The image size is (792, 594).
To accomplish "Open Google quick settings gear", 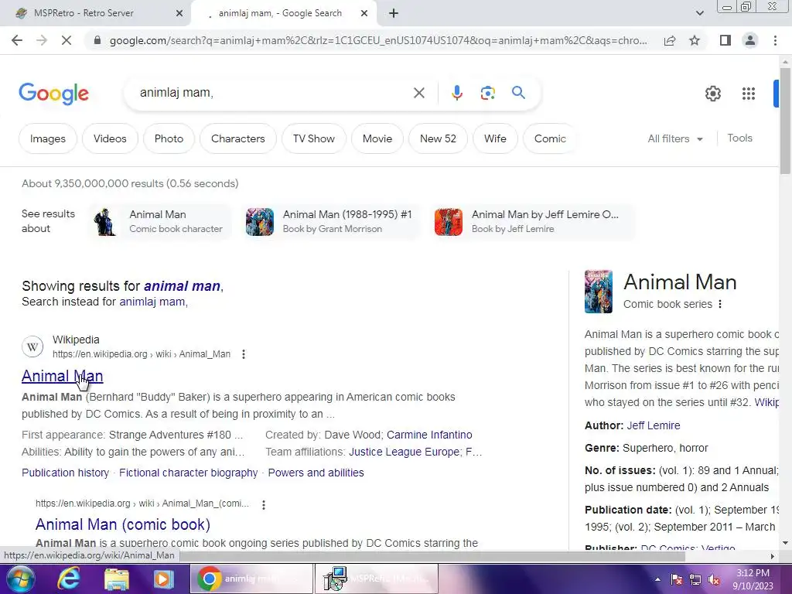I will (712, 94).
